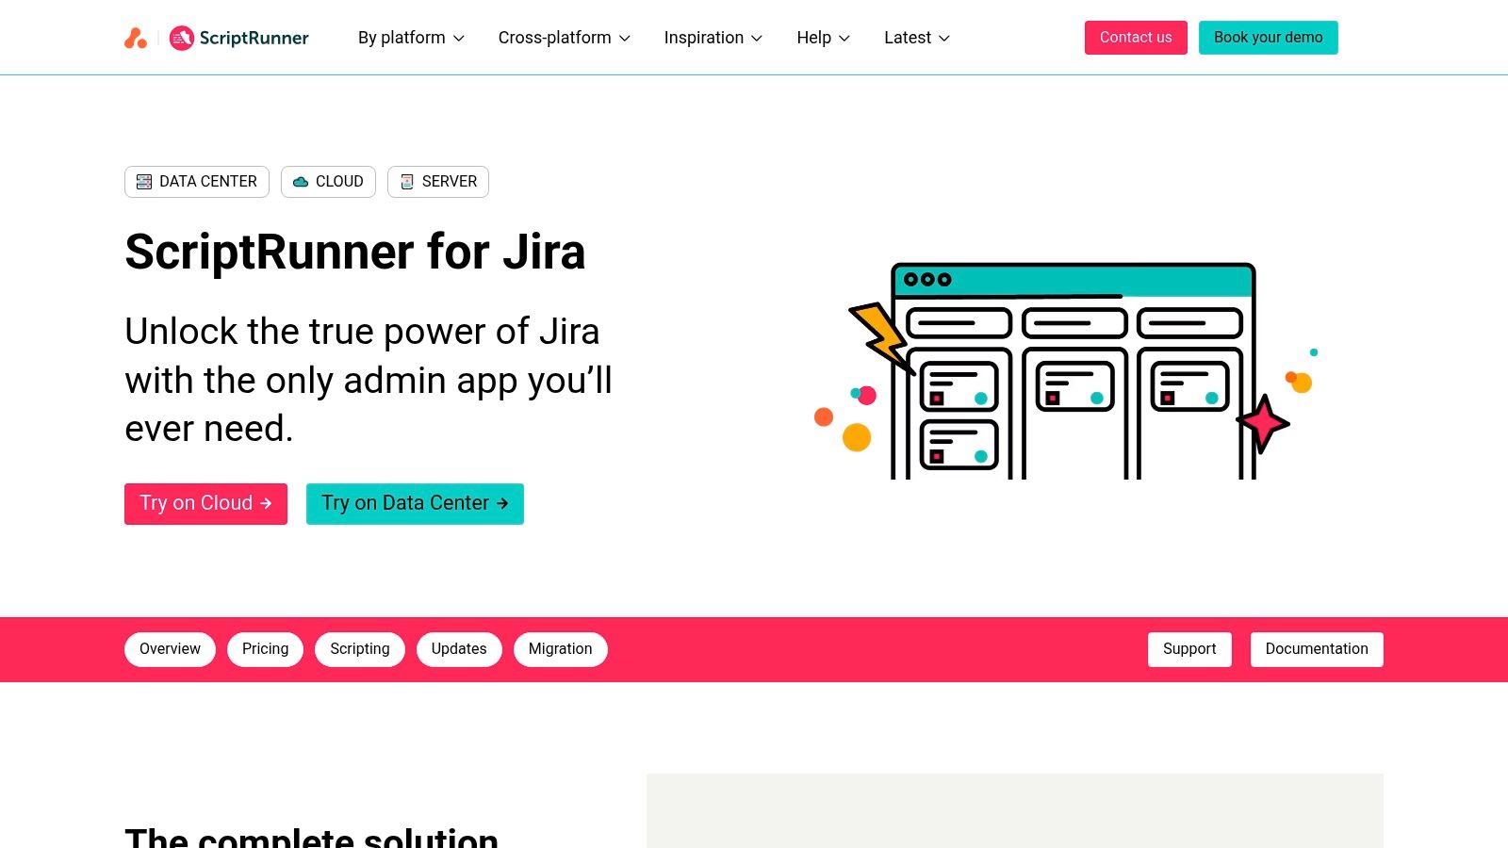The height and width of the screenshot is (848, 1508).
Task: Open the Latest dropdown
Action: [915, 38]
